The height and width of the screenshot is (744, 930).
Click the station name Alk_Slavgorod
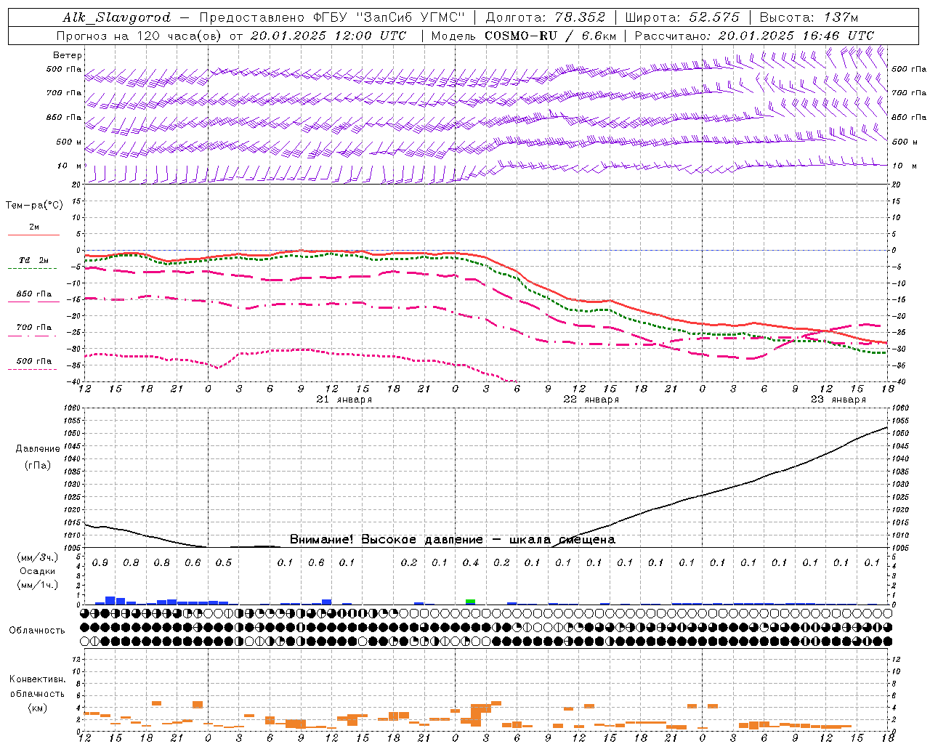pyautogui.click(x=117, y=17)
